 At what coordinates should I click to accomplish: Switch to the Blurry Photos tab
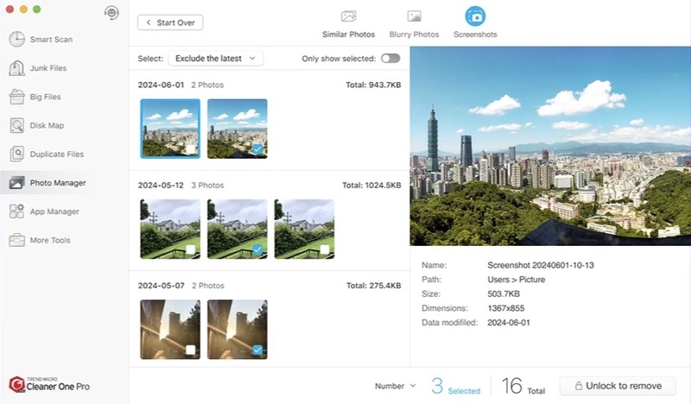(x=414, y=23)
